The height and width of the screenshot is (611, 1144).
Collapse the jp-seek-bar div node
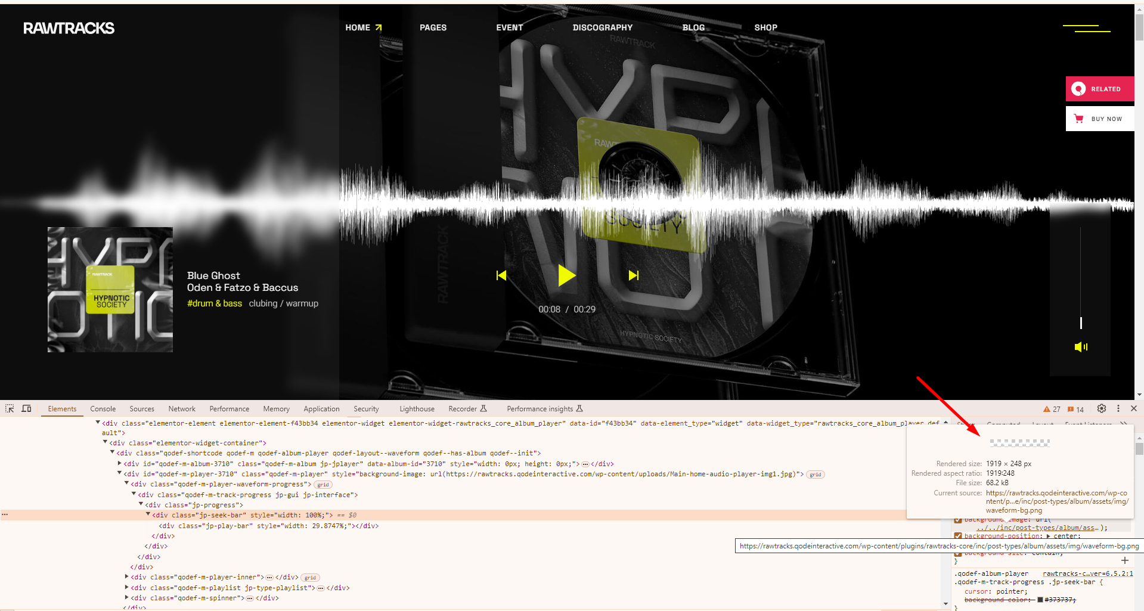[148, 514]
